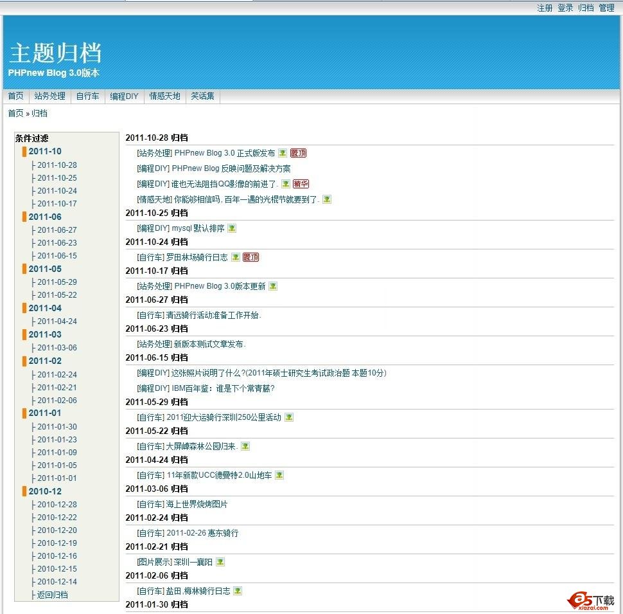The image size is (623, 614).
Task: Open the 管理 link in top bar
Action: 607,8
